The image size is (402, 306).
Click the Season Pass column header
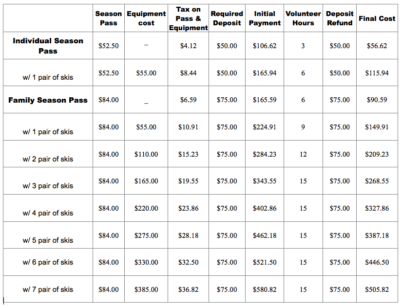pos(109,18)
